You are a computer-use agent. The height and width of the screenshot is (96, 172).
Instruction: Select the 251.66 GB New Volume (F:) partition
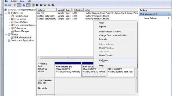(68, 69)
